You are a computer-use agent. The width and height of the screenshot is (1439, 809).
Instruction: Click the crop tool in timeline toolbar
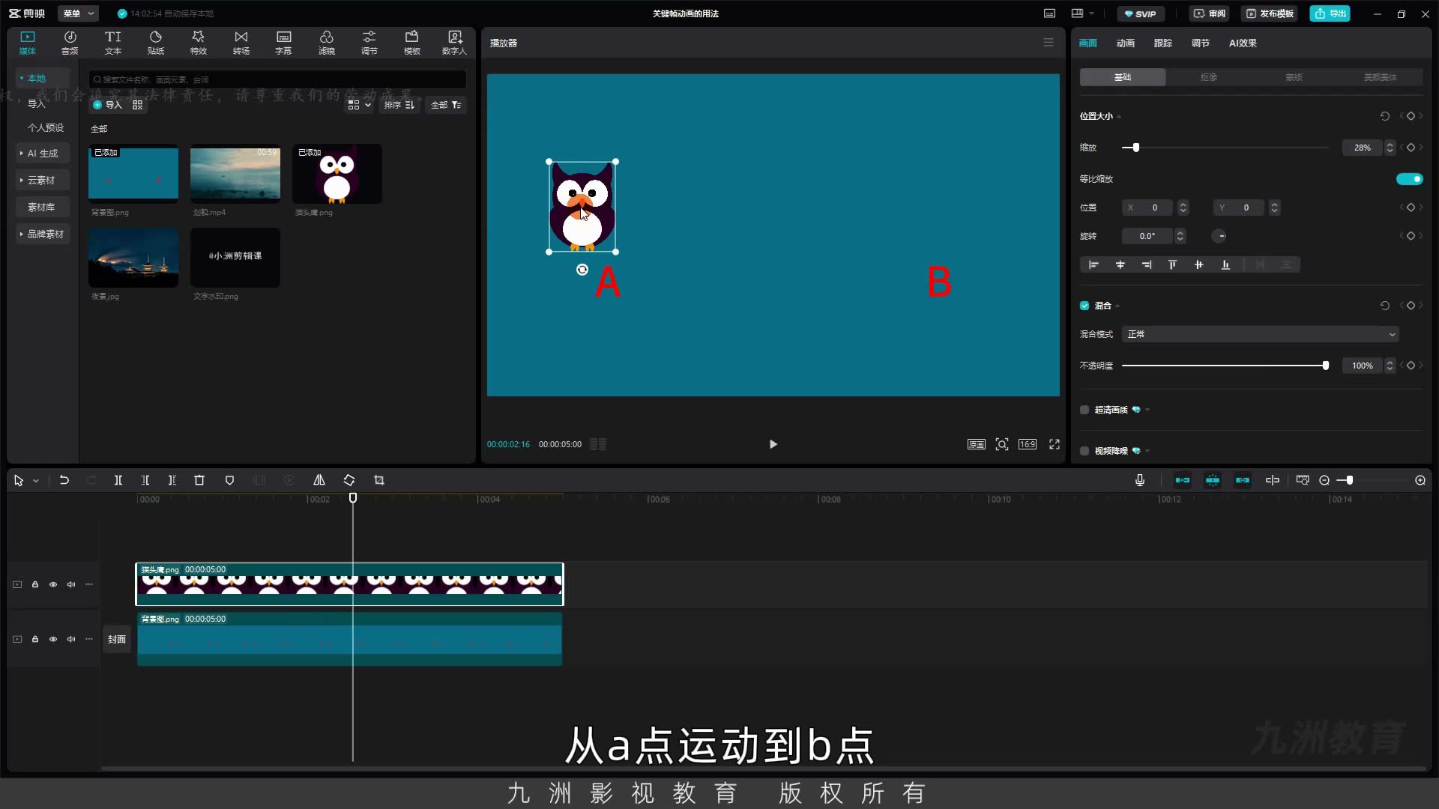click(379, 480)
